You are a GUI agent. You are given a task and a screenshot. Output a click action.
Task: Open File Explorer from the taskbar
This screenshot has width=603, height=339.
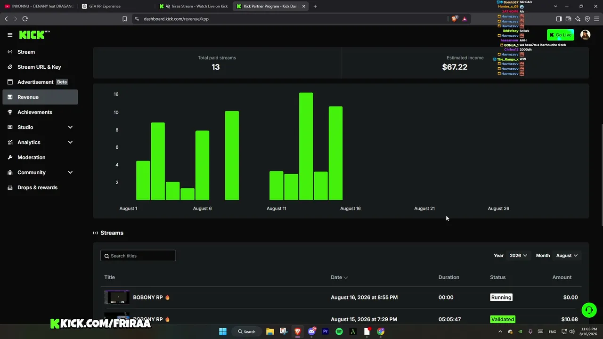tap(270, 331)
